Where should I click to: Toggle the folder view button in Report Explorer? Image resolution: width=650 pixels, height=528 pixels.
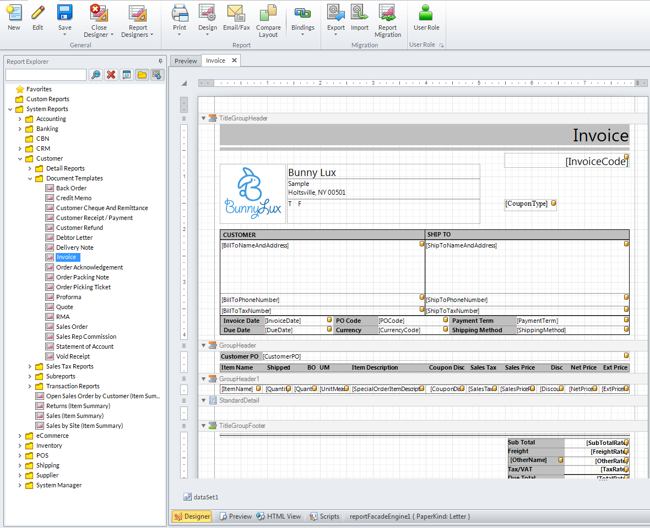coord(142,75)
